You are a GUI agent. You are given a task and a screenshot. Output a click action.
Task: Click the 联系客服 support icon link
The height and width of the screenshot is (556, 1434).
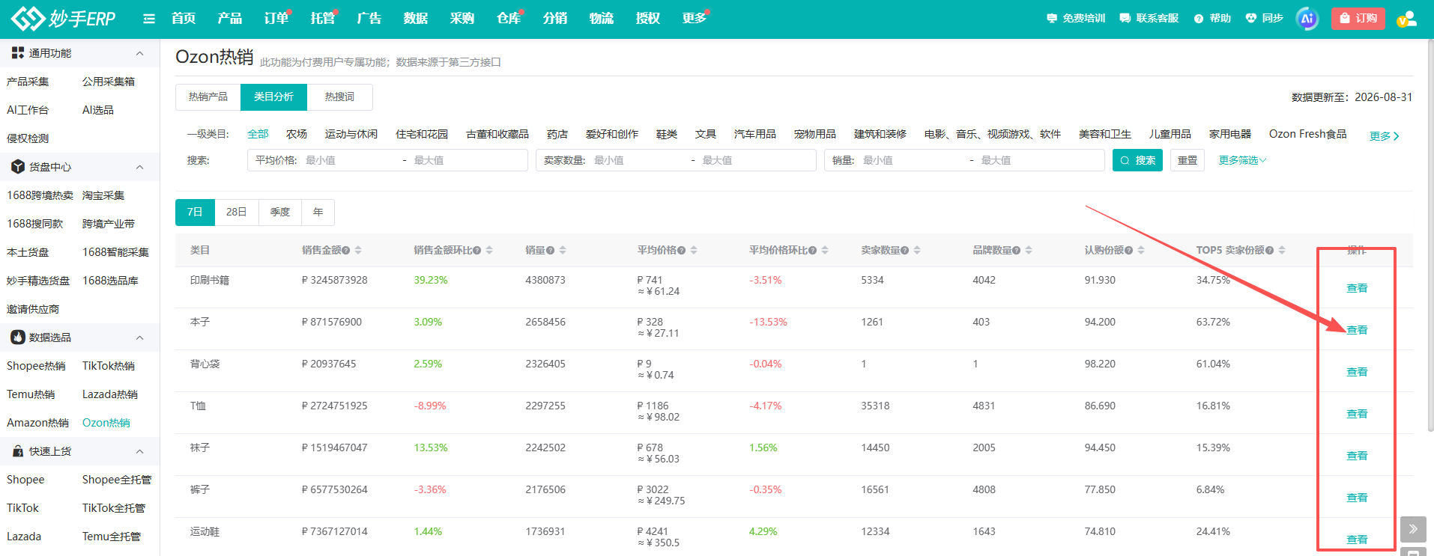[1149, 18]
